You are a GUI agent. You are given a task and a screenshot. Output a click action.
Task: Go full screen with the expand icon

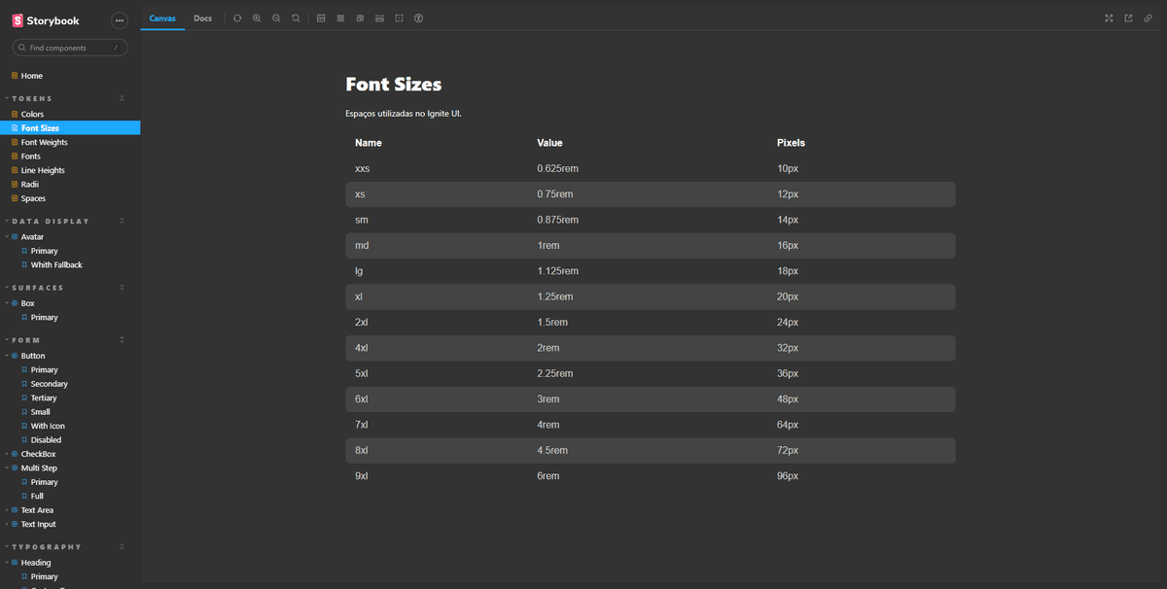(x=1109, y=18)
